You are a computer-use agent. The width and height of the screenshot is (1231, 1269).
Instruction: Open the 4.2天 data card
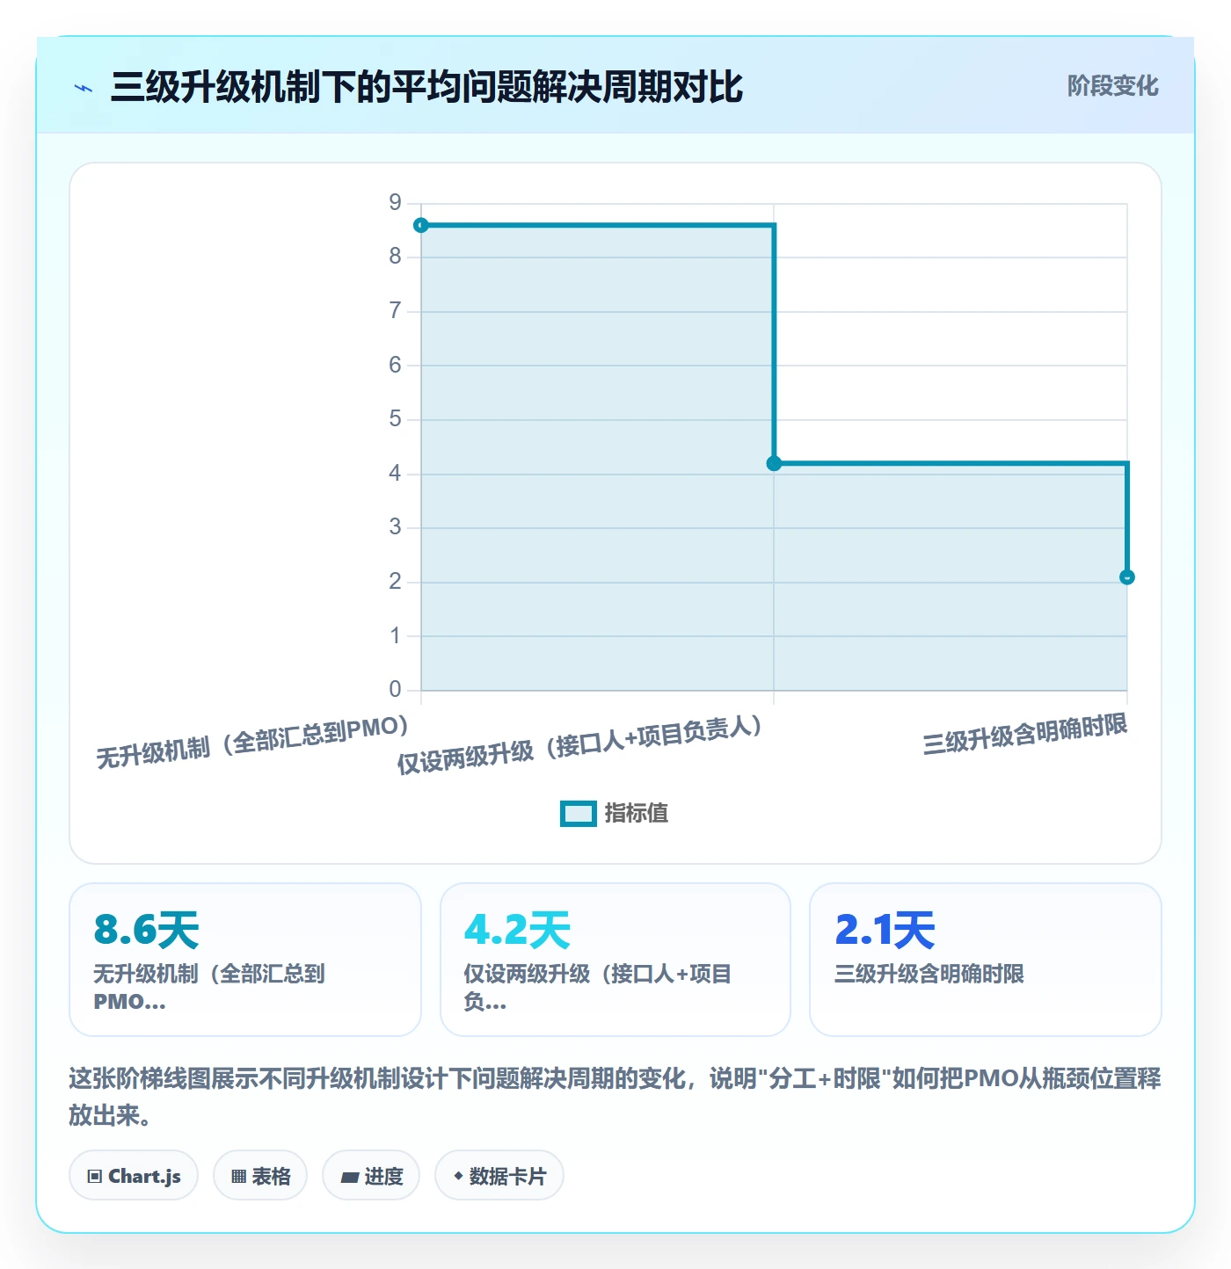click(615, 960)
